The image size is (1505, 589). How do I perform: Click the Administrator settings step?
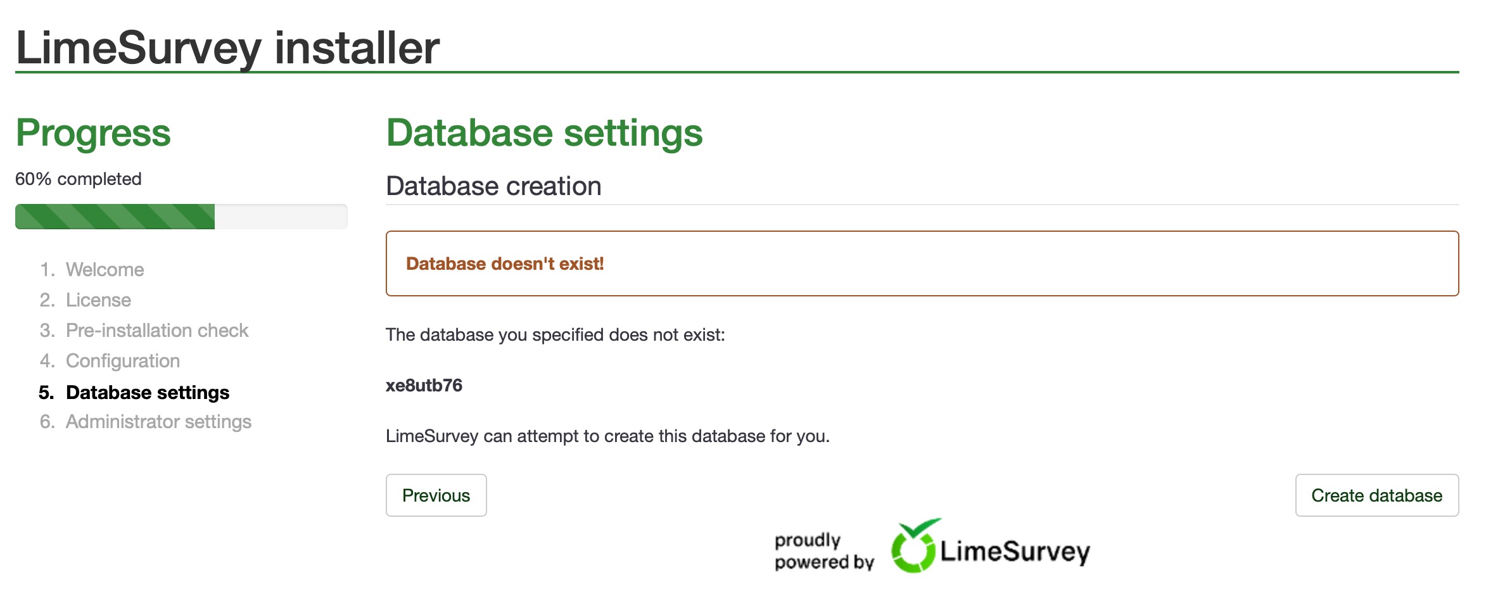(158, 422)
